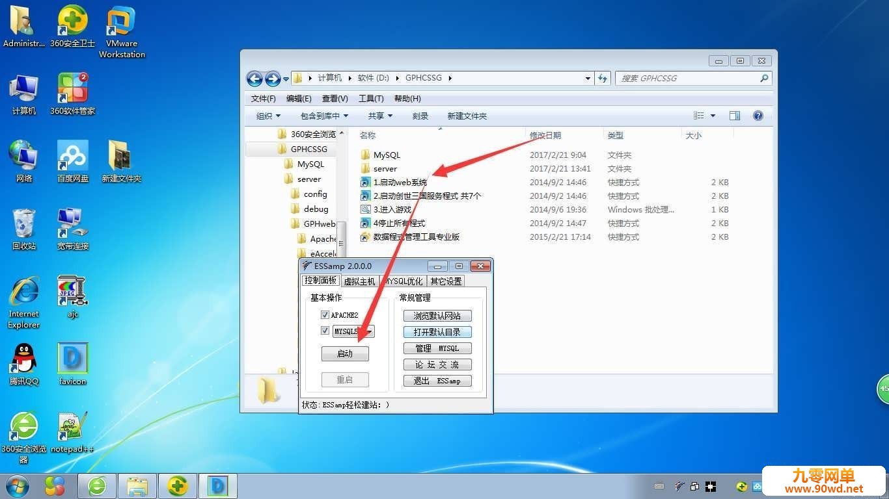The height and width of the screenshot is (499, 889).
Task: Open the 包含到库中 dropdown
Action: 324,116
